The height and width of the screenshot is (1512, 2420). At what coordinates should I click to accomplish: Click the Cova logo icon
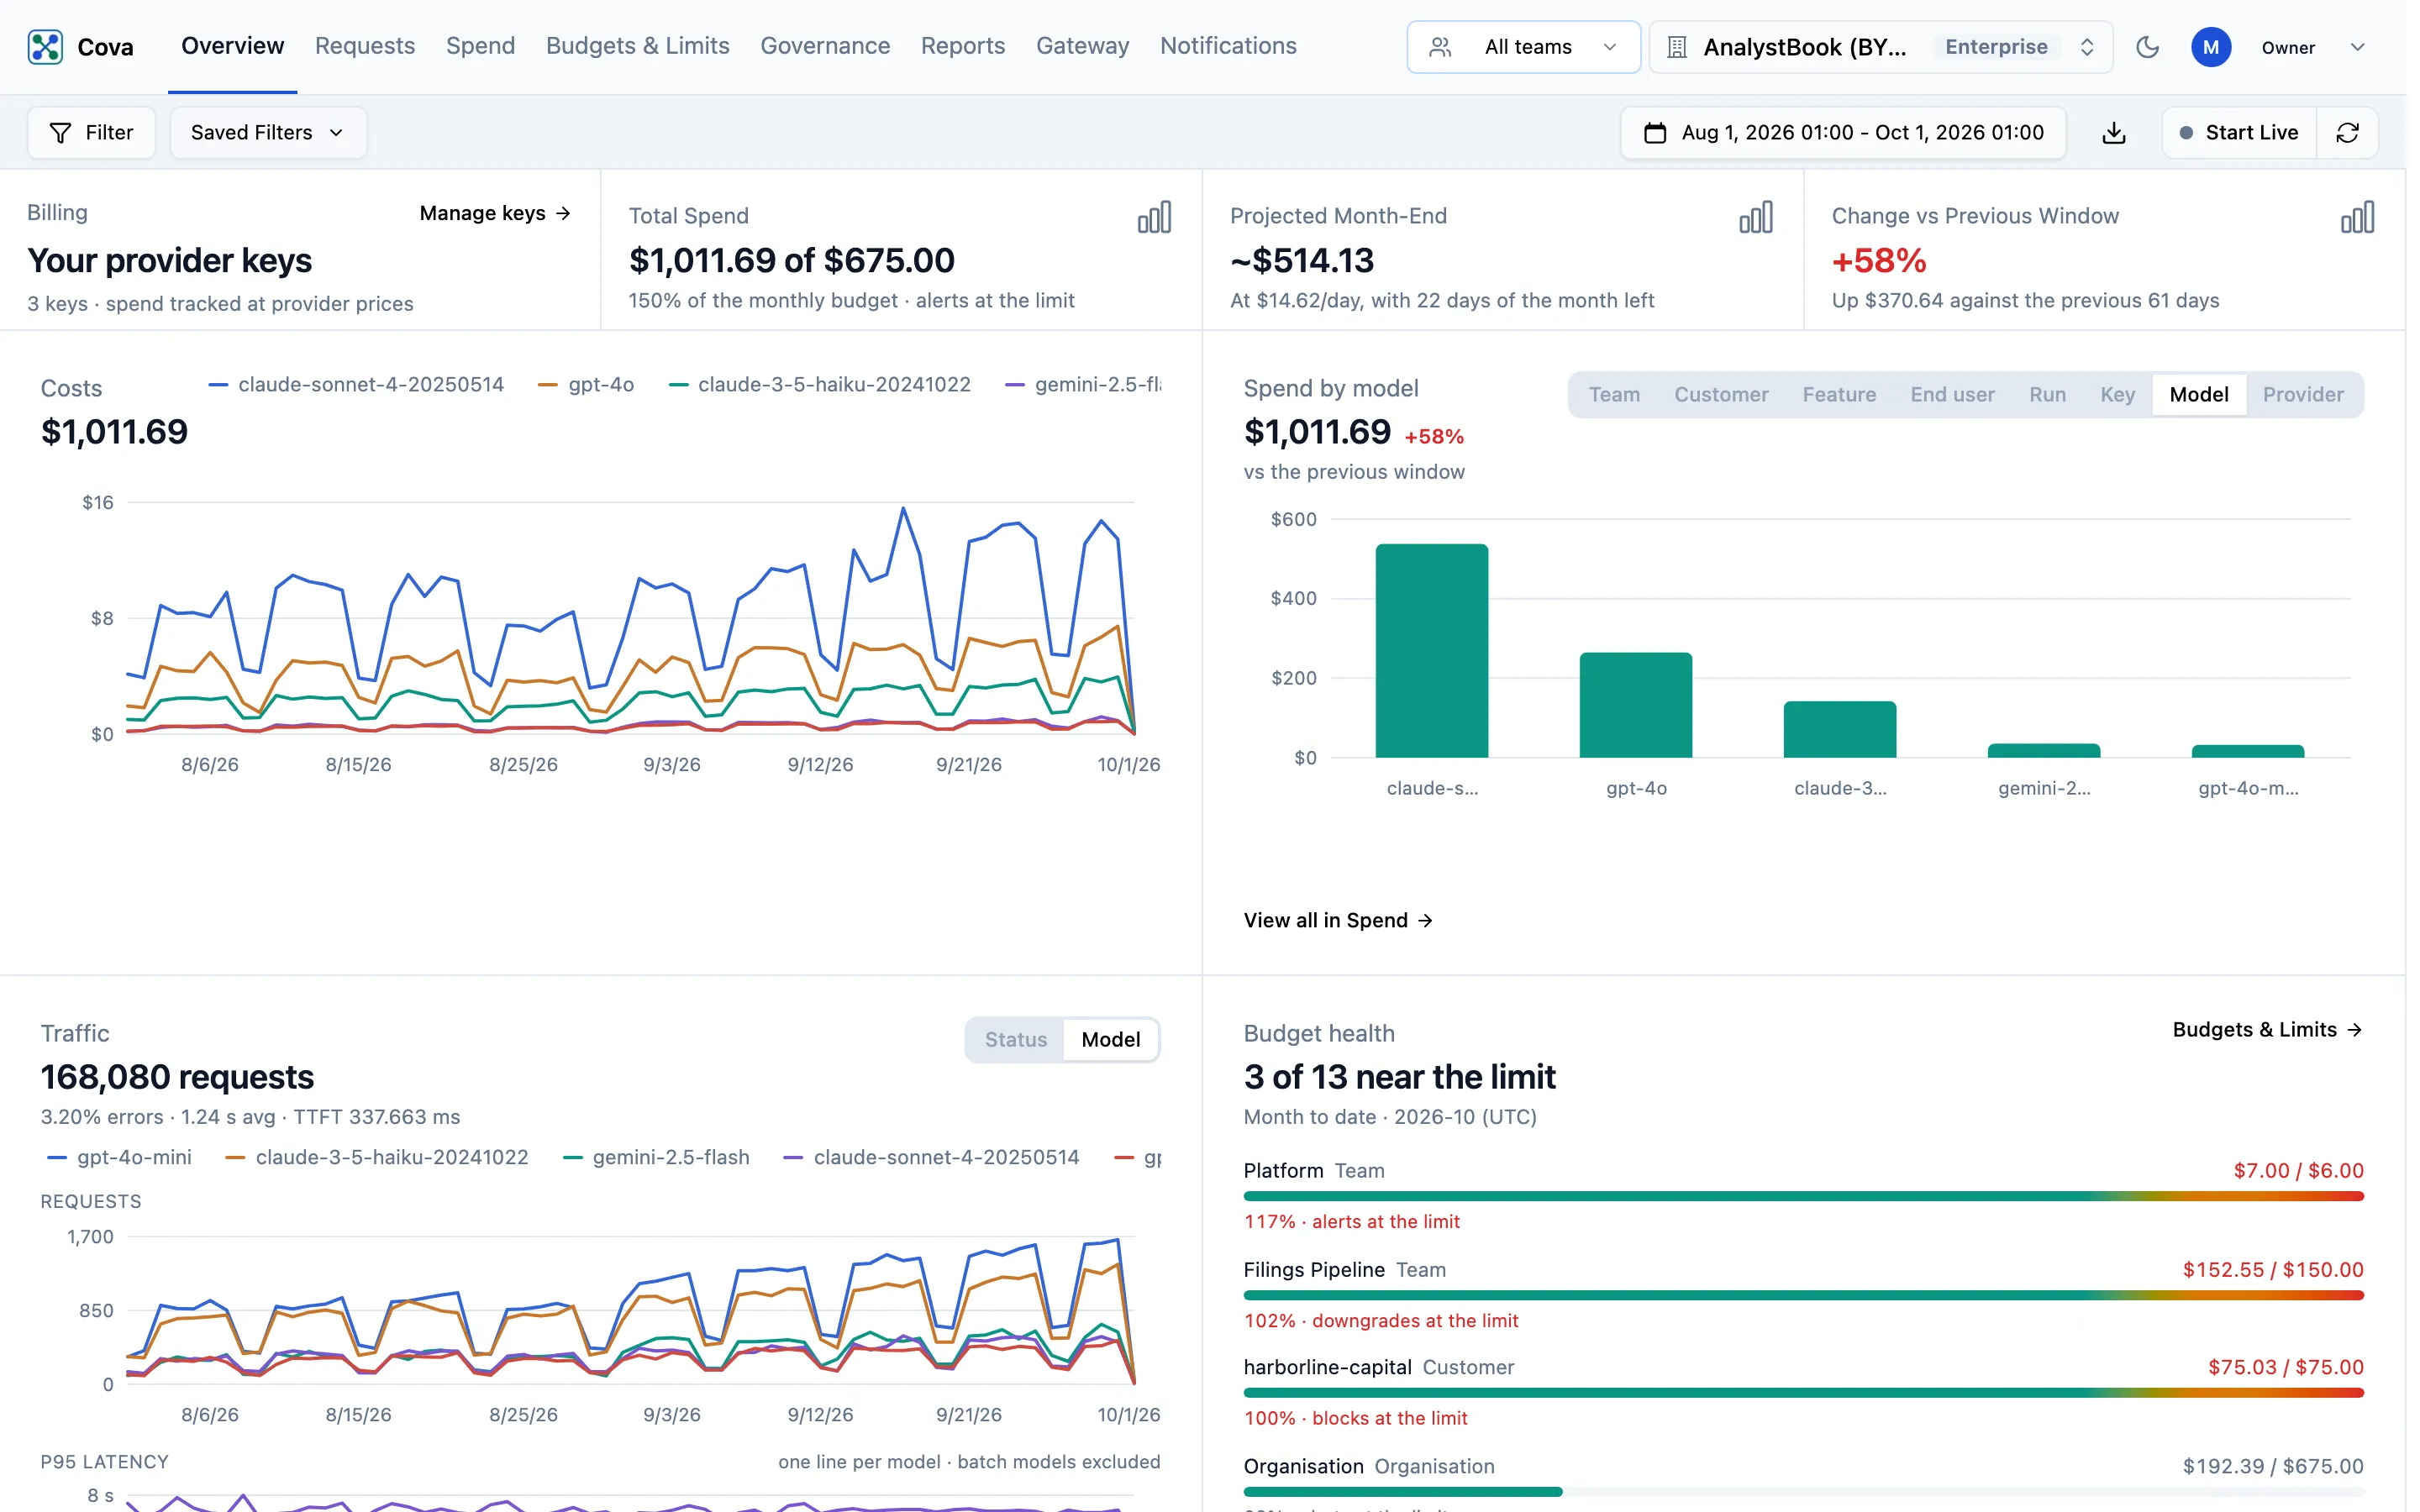[45, 47]
